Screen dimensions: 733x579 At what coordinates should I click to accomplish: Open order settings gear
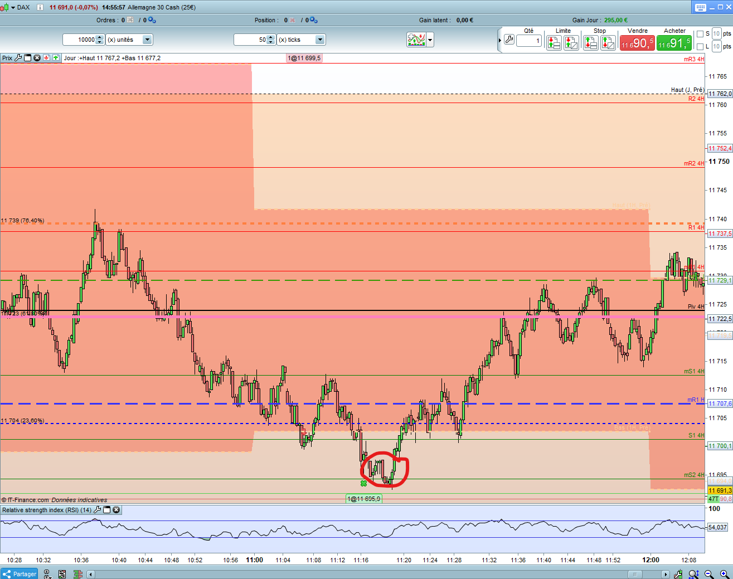click(x=152, y=20)
